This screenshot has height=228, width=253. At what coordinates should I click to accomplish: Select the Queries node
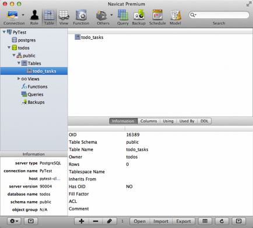pyautogui.click(x=36, y=95)
